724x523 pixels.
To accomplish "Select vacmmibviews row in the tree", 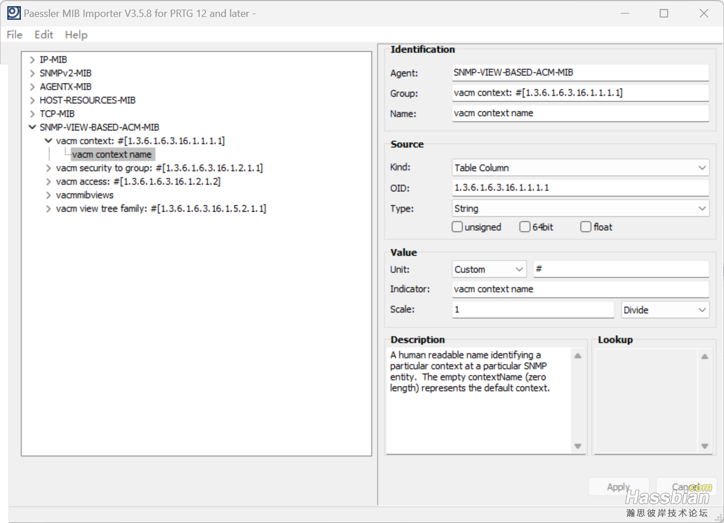I will 85,195.
